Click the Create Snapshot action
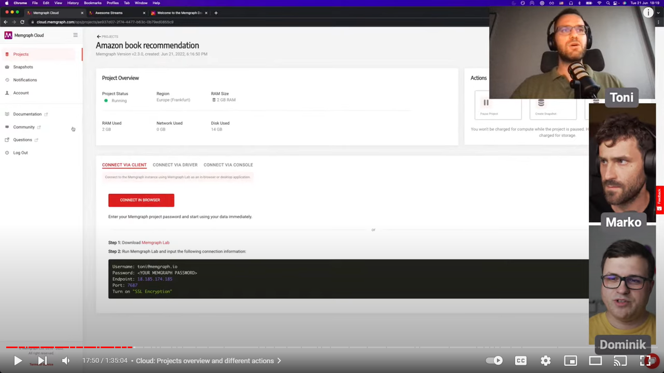 pyautogui.click(x=553, y=105)
